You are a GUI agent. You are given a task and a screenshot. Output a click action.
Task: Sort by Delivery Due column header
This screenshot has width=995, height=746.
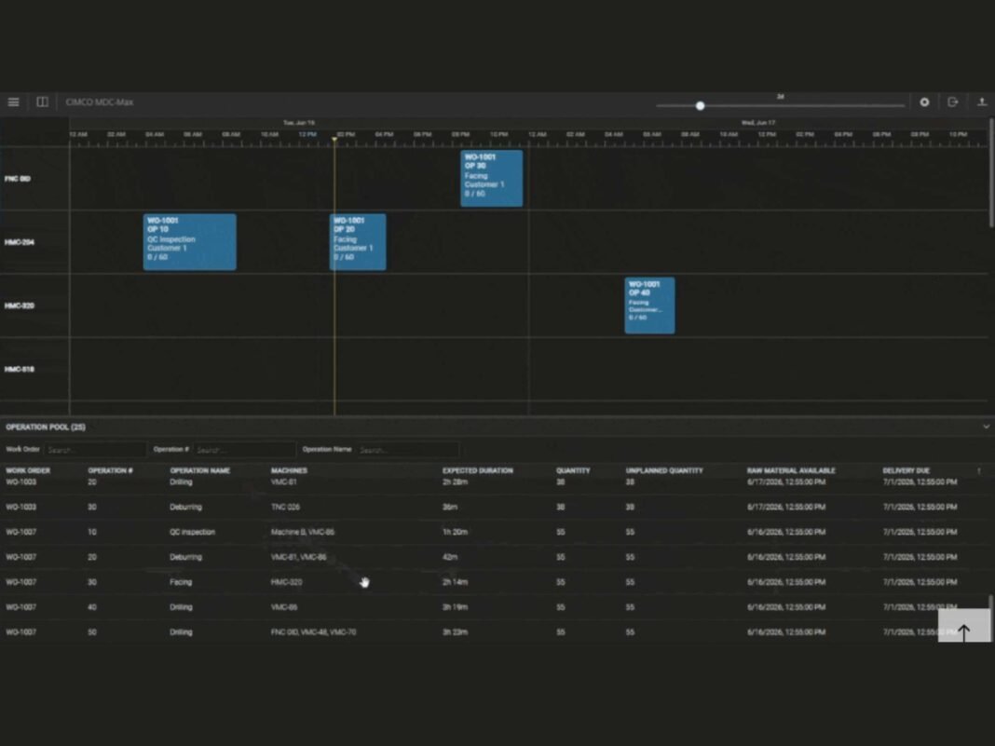click(906, 470)
